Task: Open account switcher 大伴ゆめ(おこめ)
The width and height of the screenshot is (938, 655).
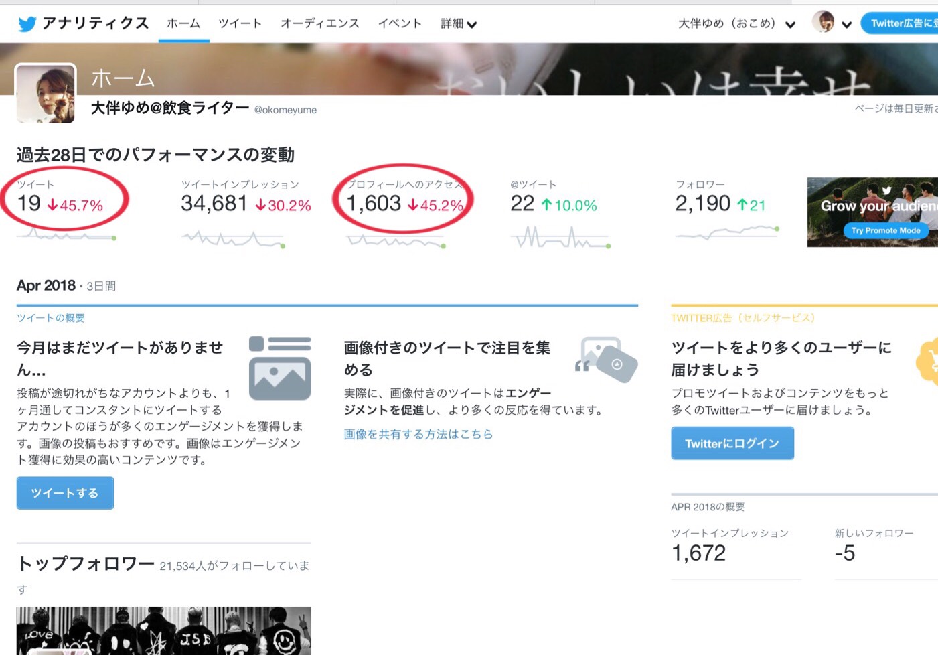Action: (736, 24)
